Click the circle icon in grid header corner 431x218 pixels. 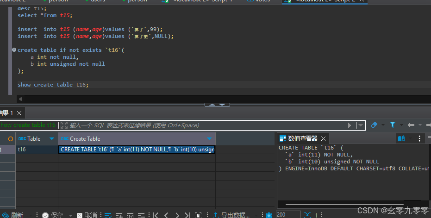coord(11,139)
